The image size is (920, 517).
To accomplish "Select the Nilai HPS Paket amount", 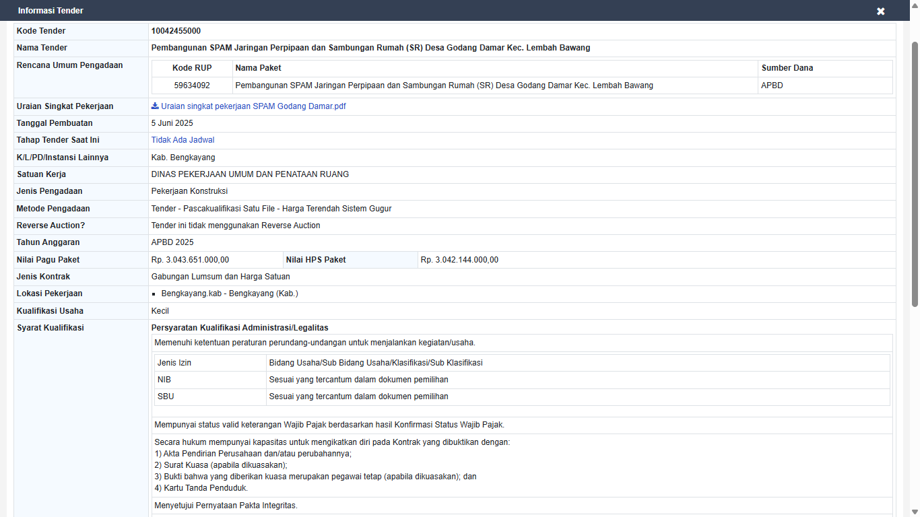I will pos(459,260).
